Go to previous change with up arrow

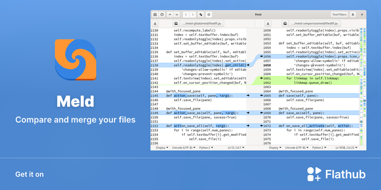coord(170,15)
